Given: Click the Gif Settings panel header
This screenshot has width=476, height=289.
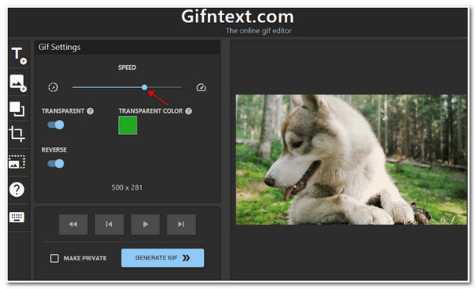Looking at the screenshot, I should click(x=128, y=48).
